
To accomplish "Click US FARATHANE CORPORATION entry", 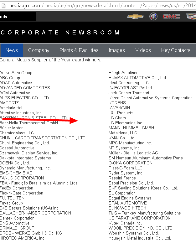I will (139, 218).
